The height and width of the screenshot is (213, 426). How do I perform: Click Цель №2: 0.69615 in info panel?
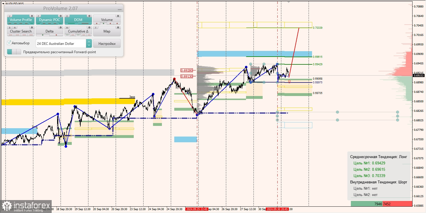coord(369,169)
